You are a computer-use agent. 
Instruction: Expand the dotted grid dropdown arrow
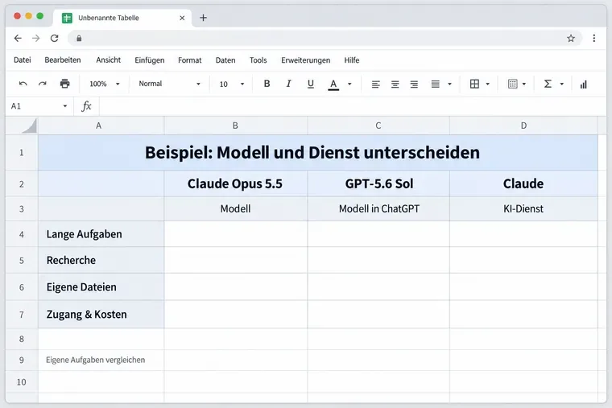(x=524, y=84)
